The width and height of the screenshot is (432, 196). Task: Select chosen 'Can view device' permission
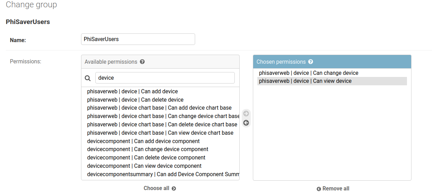click(x=332, y=81)
